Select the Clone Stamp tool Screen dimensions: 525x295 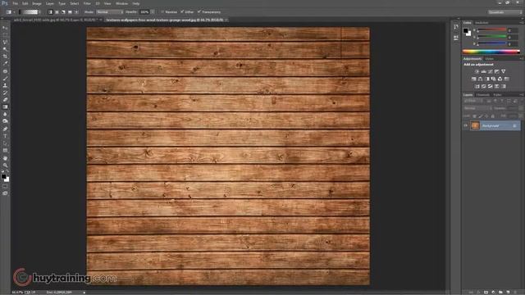[x=5, y=85]
